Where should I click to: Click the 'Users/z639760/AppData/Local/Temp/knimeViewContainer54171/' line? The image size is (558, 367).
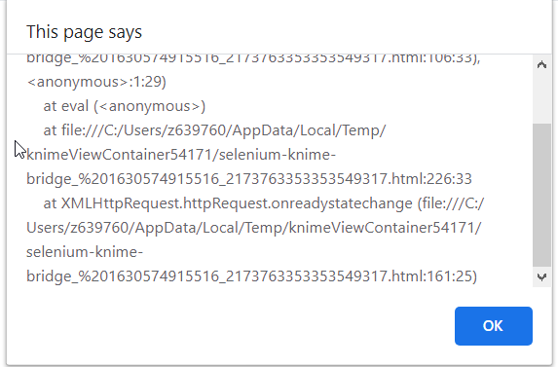click(x=254, y=228)
